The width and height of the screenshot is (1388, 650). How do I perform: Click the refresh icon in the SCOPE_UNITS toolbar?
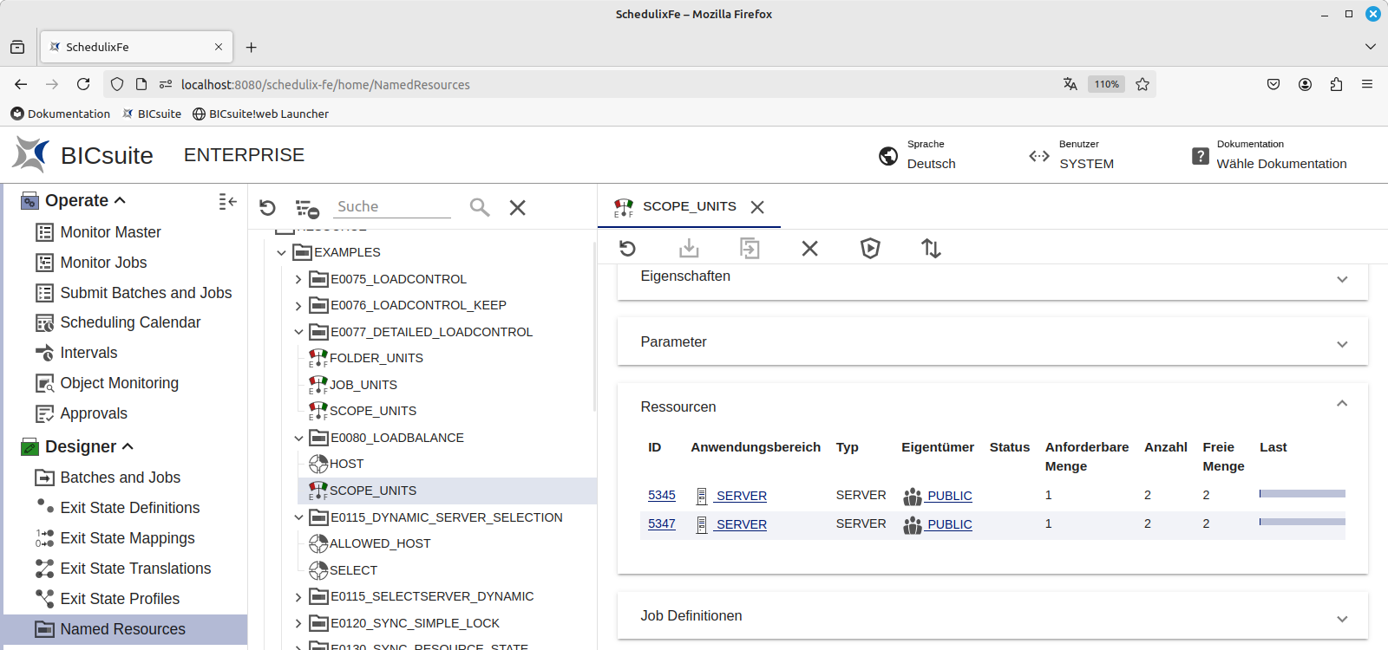point(627,249)
